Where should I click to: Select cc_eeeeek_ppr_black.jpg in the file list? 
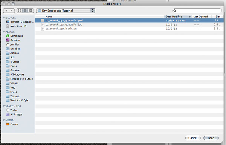click(130, 29)
